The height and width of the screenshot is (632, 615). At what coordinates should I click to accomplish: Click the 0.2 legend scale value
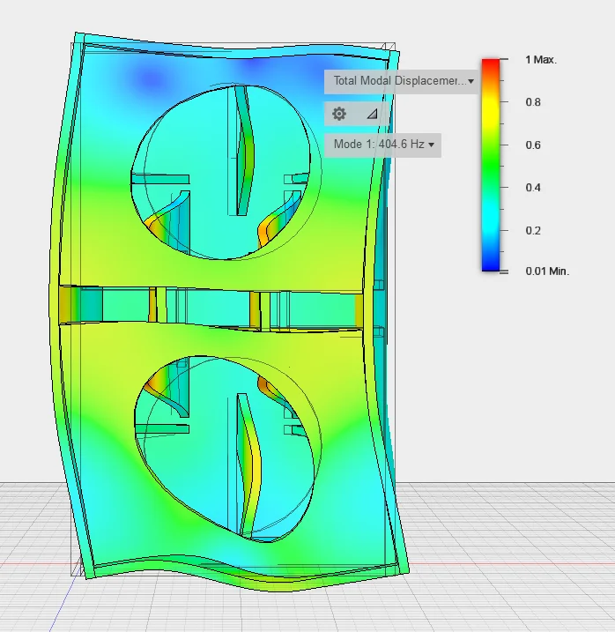tap(533, 230)
